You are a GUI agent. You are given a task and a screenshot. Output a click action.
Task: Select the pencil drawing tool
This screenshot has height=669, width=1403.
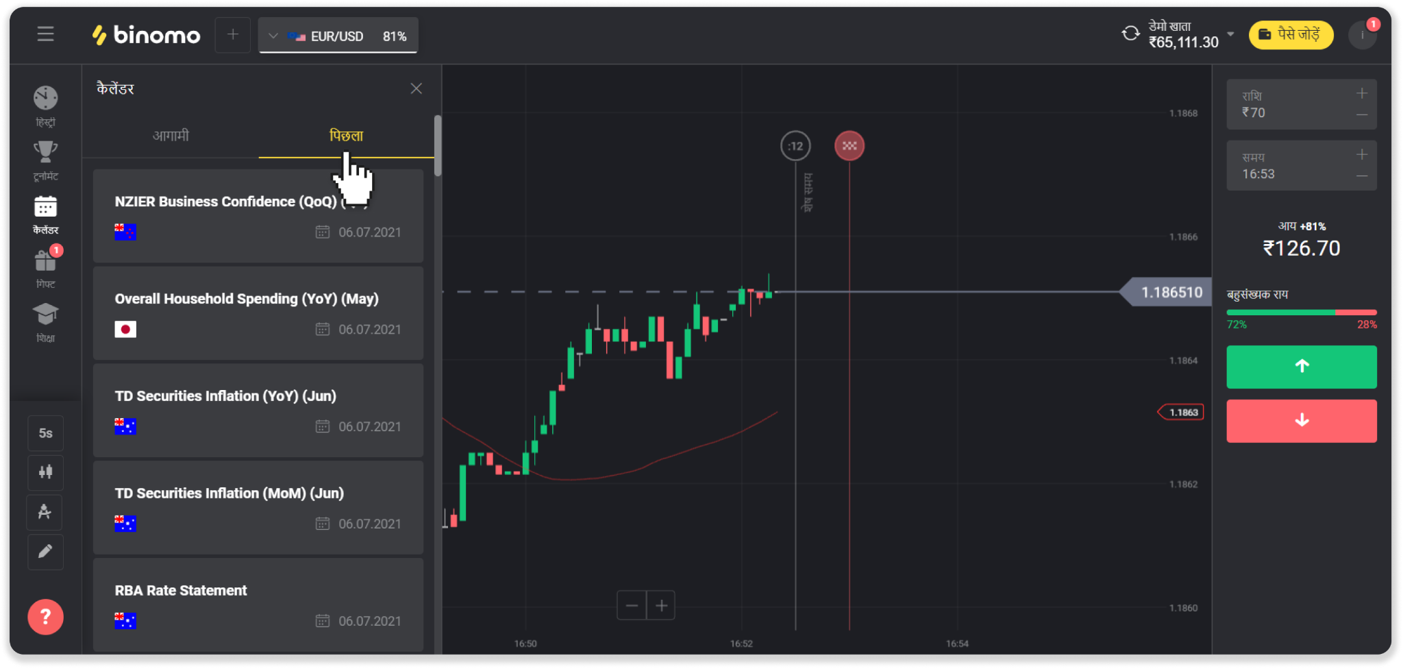(45, 552)
